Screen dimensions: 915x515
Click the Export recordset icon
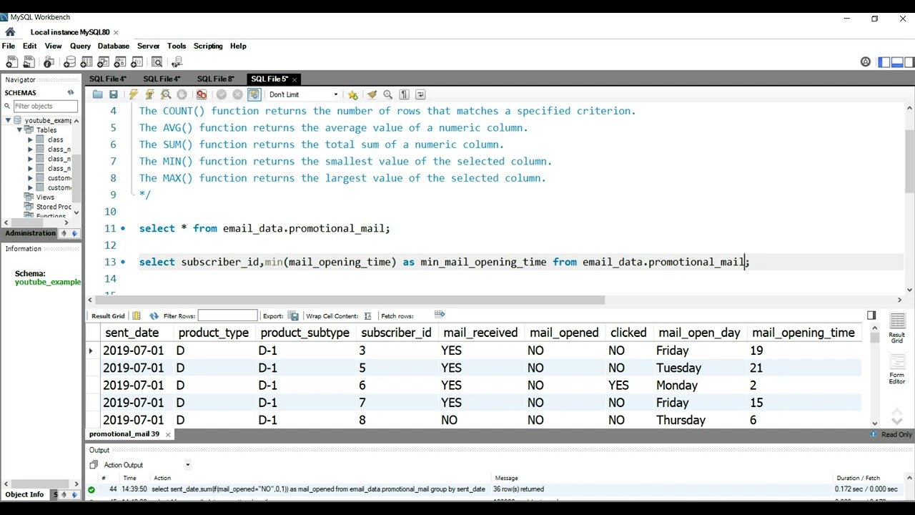click(x=293, y=316)
